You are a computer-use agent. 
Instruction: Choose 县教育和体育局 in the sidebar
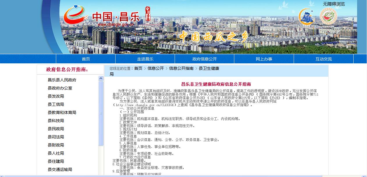(62, 112)
